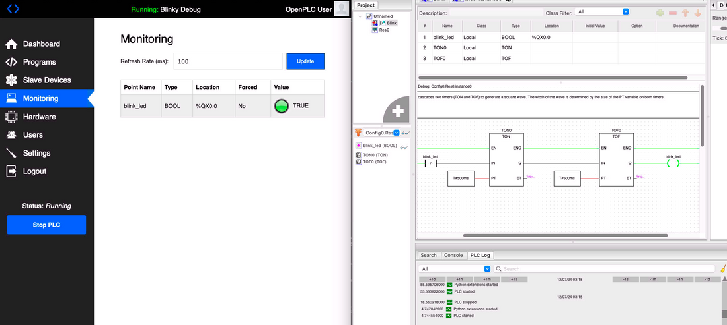
Task: Click the broom icon to clean log
Action: [x=723, y=269]
